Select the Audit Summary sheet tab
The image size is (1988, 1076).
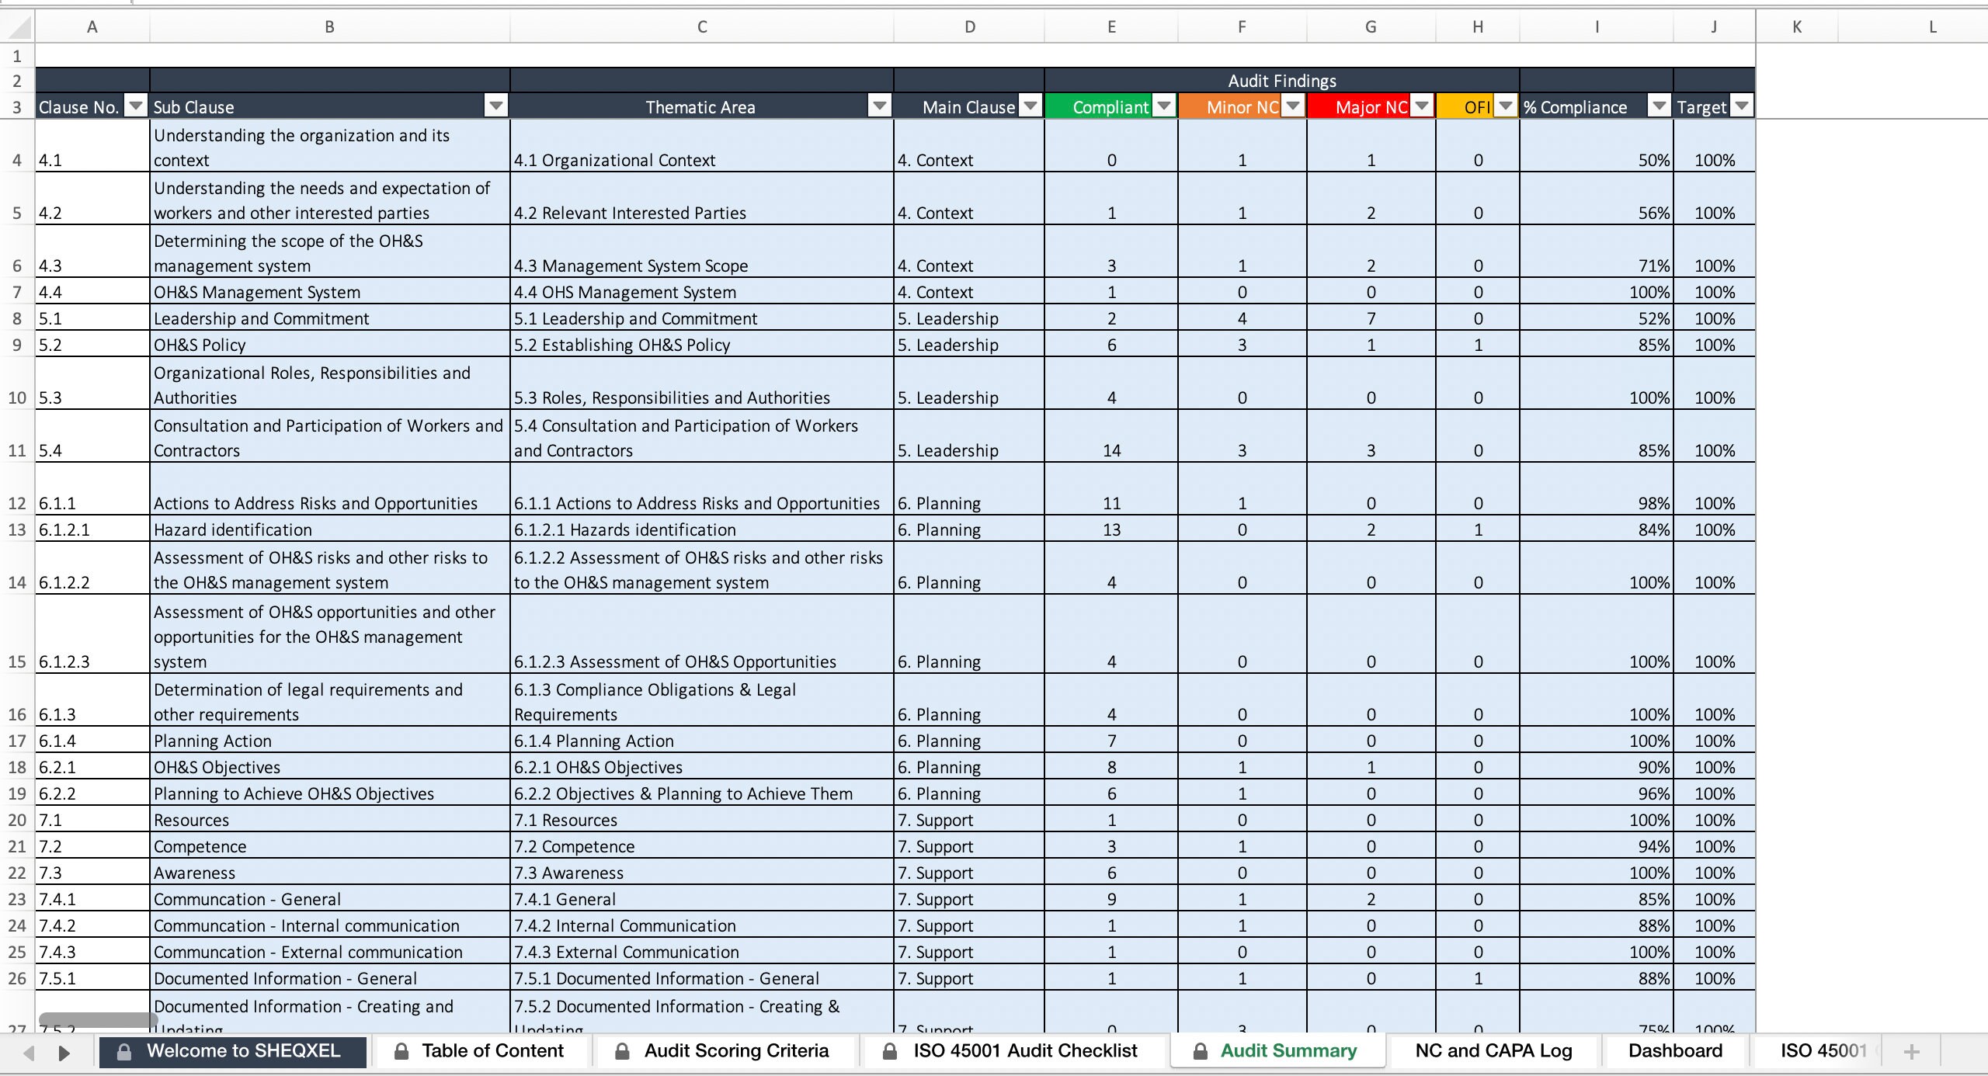tap(1277, 1051)
